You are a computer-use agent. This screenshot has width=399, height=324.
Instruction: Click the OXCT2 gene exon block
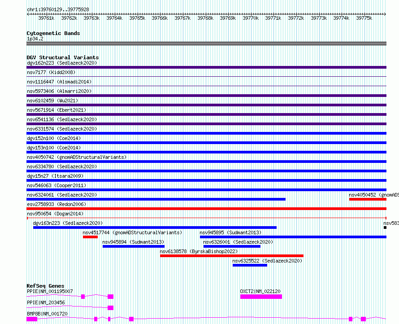point(261,297)
